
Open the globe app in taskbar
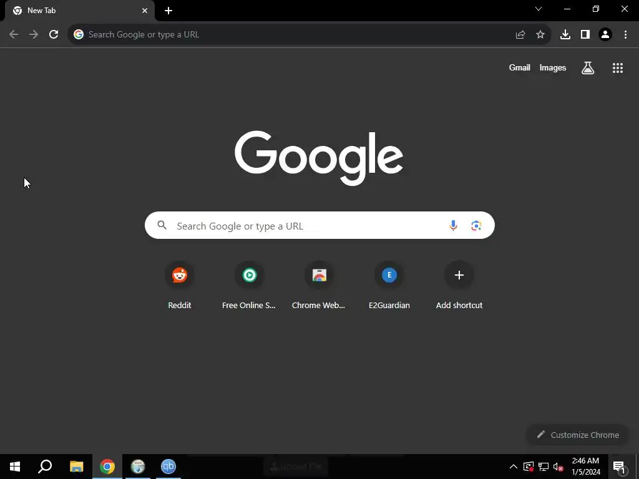tap(138, 467)
